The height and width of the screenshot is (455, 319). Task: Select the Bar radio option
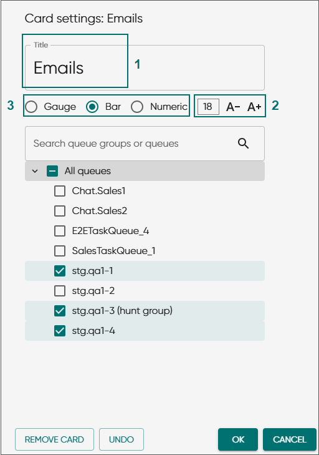coord(92,107)
